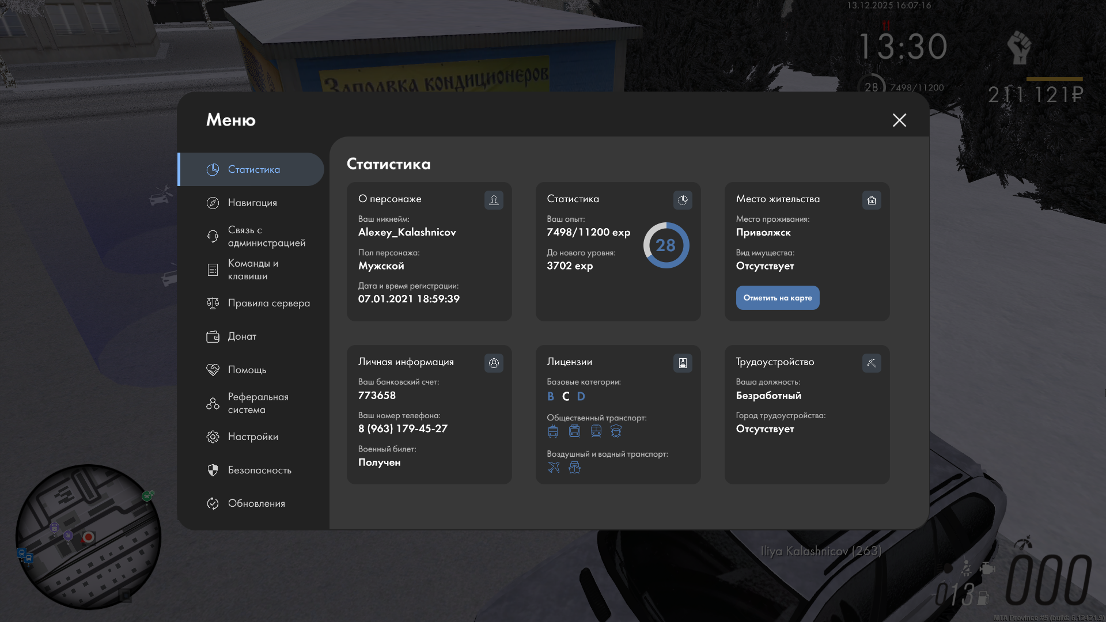Click the boat license icon
Image resolution: width=1106 pixels, height=622 pixels.
pos(574,467)
